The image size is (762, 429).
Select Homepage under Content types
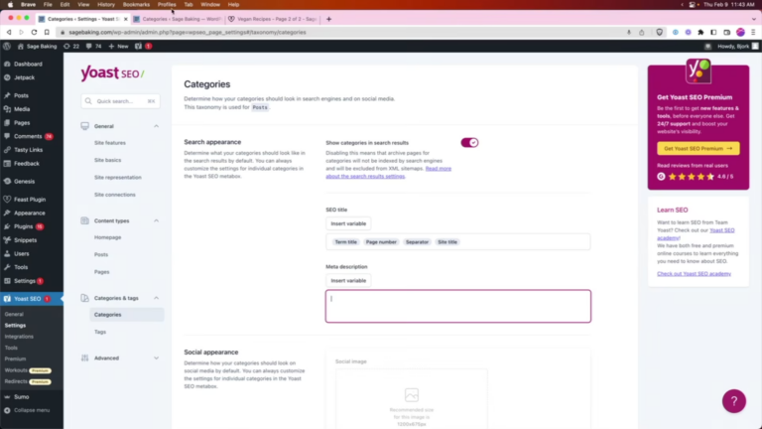tap(107, 237)
